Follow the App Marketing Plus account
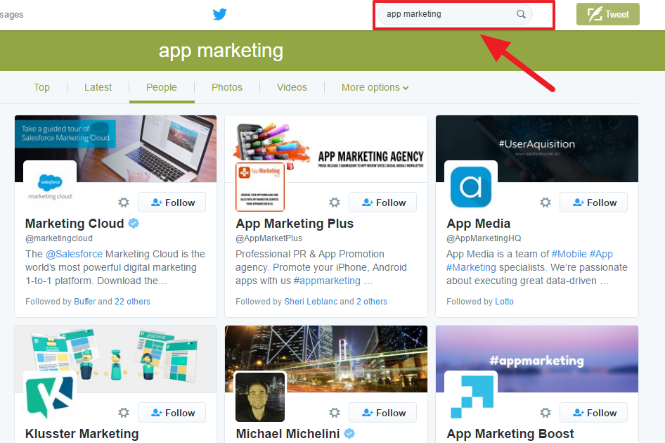Viewport: 665px width, 443px height. coord(382,203)
